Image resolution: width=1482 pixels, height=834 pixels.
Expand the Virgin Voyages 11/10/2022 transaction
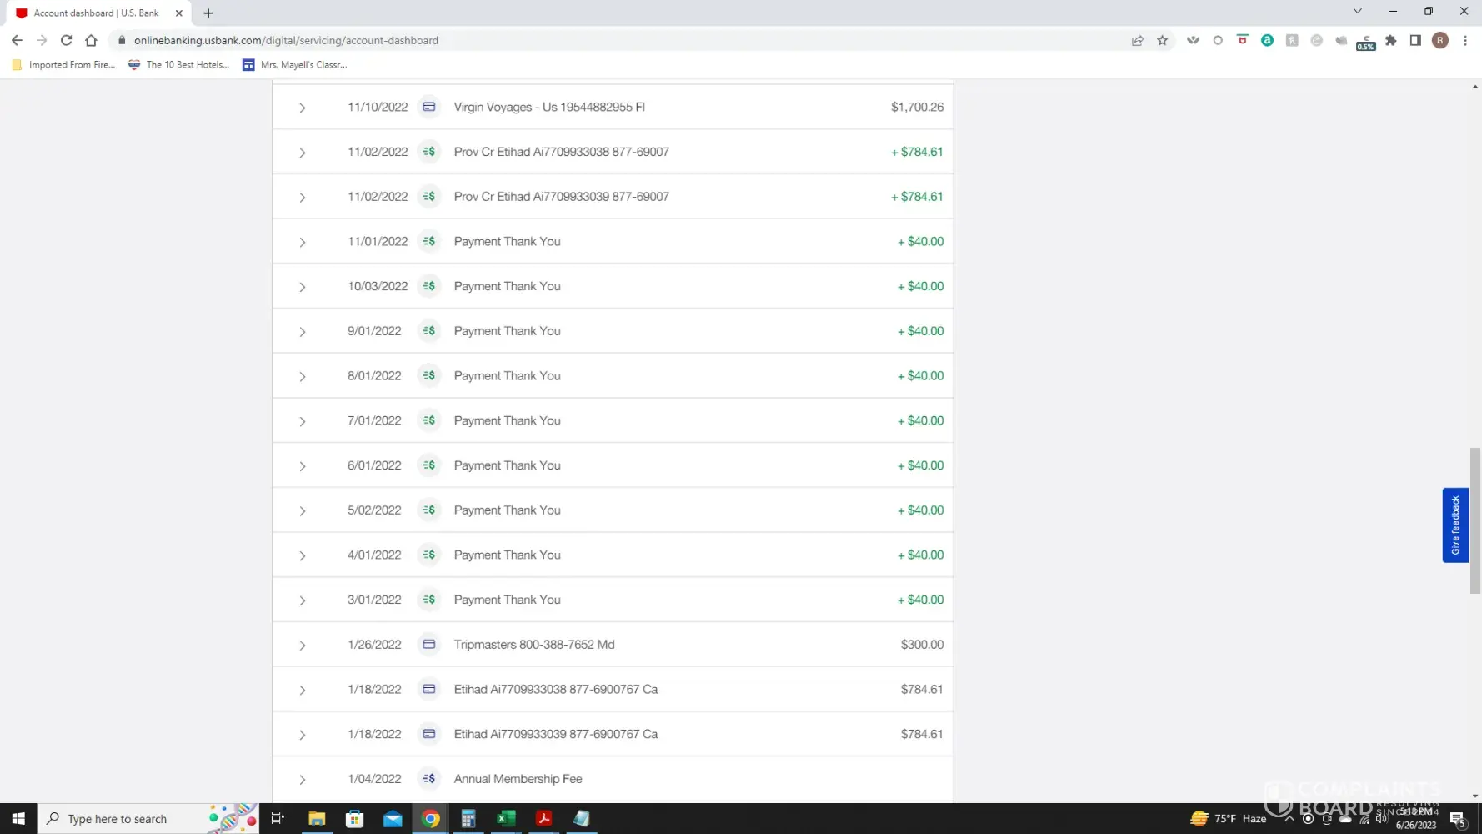(303, 108)
